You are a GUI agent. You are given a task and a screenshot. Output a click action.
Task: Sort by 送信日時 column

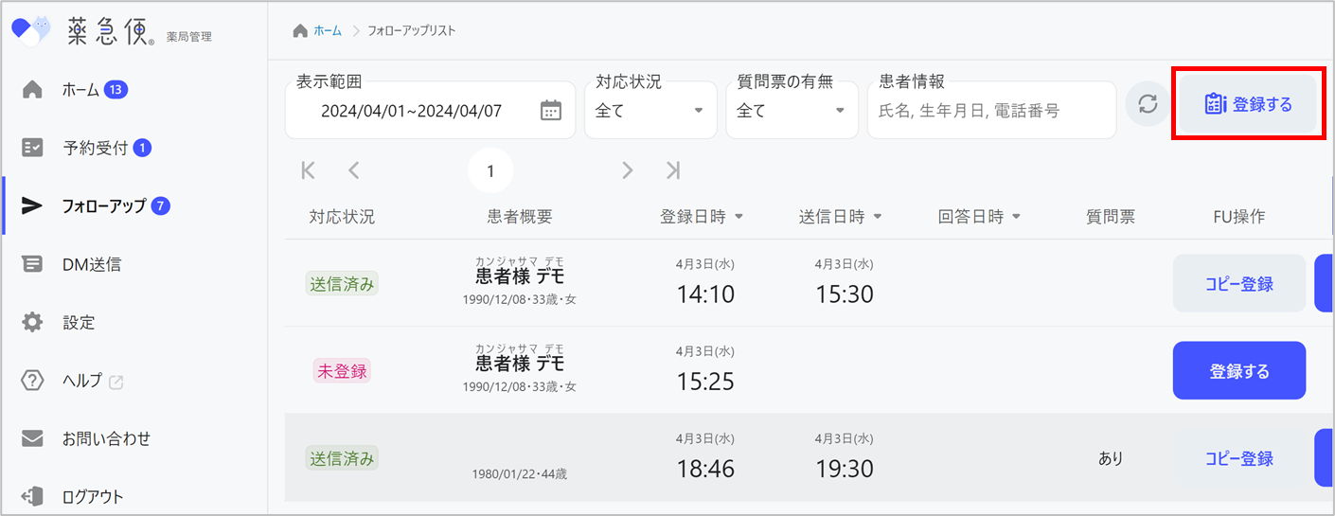(841, 217)
